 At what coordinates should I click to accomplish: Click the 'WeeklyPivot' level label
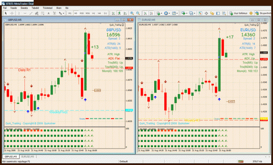coord(59,112)
